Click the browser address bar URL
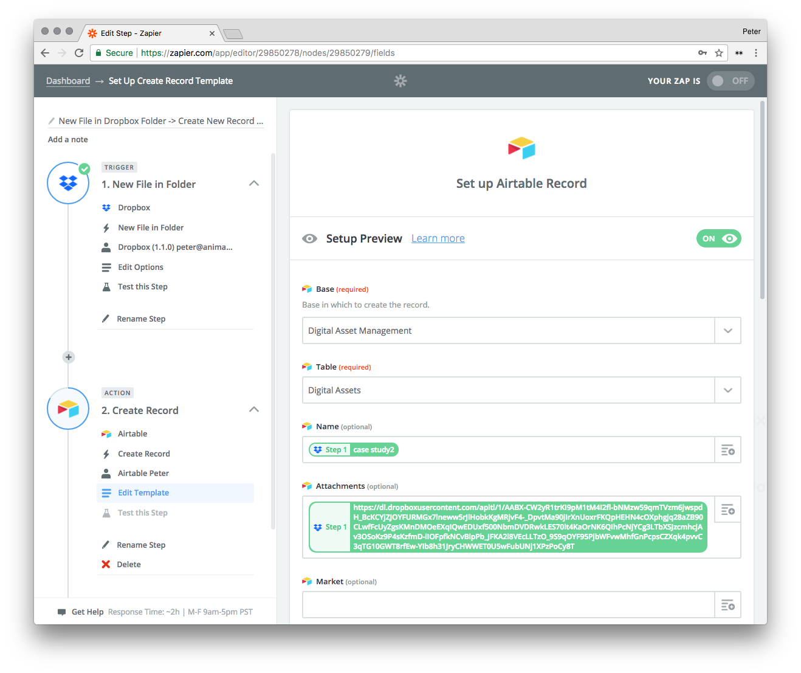Image resolution: width=801 pixels, height=673 pixels. coord(268,53)
